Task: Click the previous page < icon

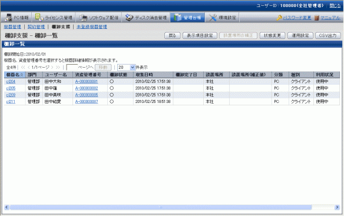Action: (29, 67)
